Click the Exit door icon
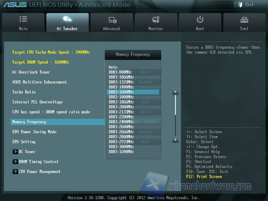 point(240,5)
